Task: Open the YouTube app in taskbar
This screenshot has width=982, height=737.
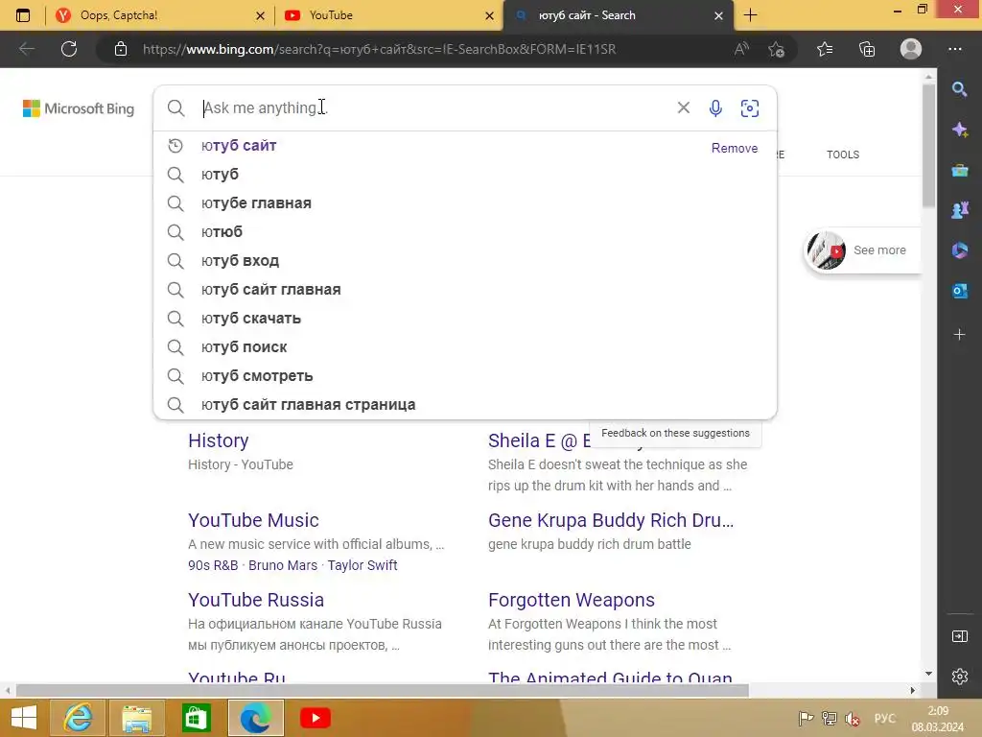Action: [x=316, y=718]
